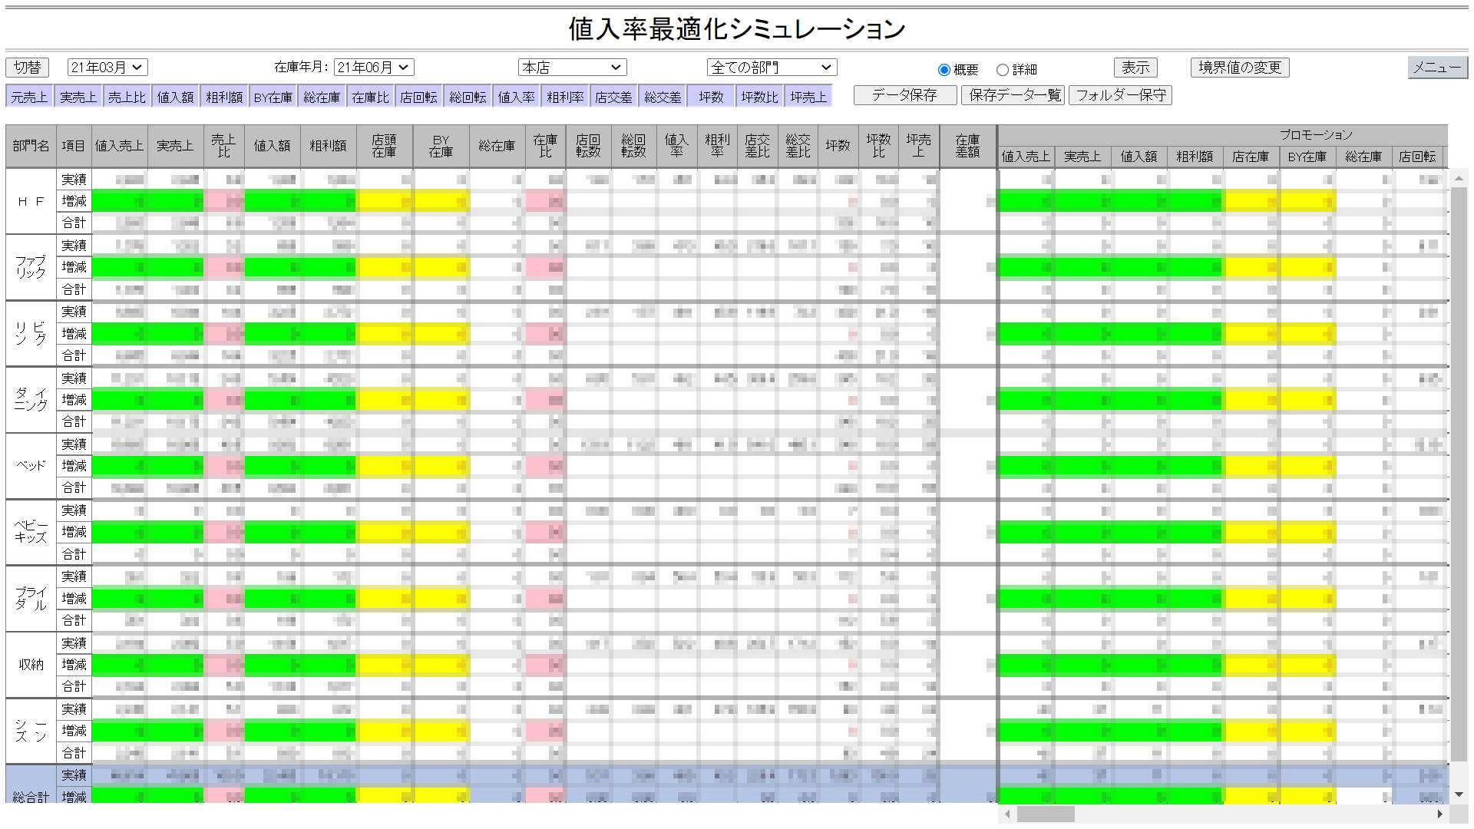
Task: Select the 店交差 tab button
Action: click(614, 97)
